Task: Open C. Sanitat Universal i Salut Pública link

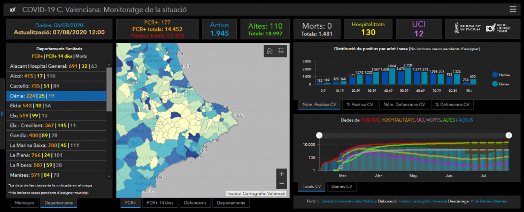Action: point(346,201)
